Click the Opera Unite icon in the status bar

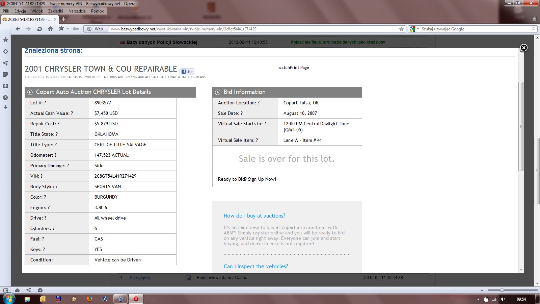tap(29, 290)
